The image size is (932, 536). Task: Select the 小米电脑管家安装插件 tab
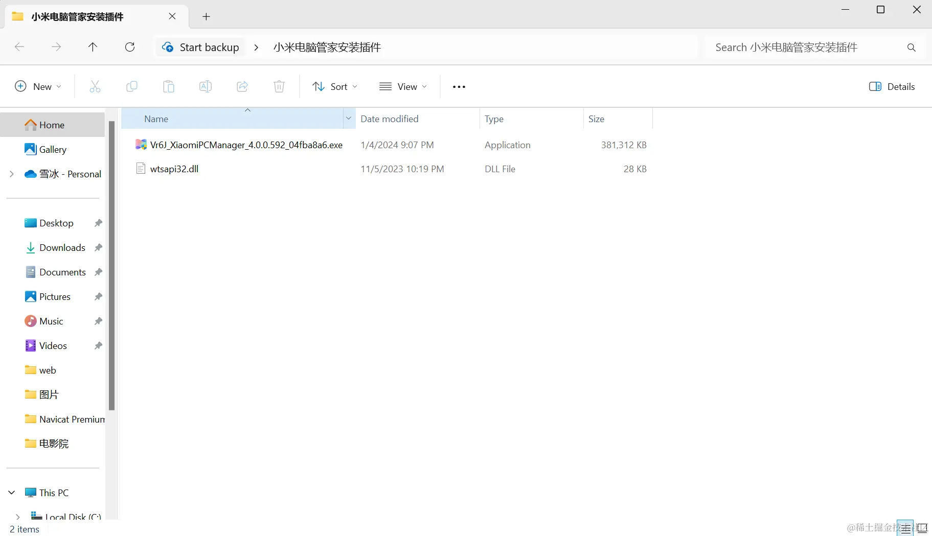tap(96, 16)
